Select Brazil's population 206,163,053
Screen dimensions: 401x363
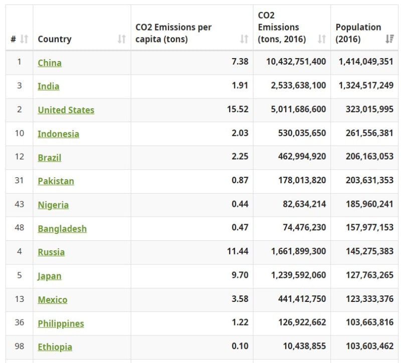pos(369,156)
